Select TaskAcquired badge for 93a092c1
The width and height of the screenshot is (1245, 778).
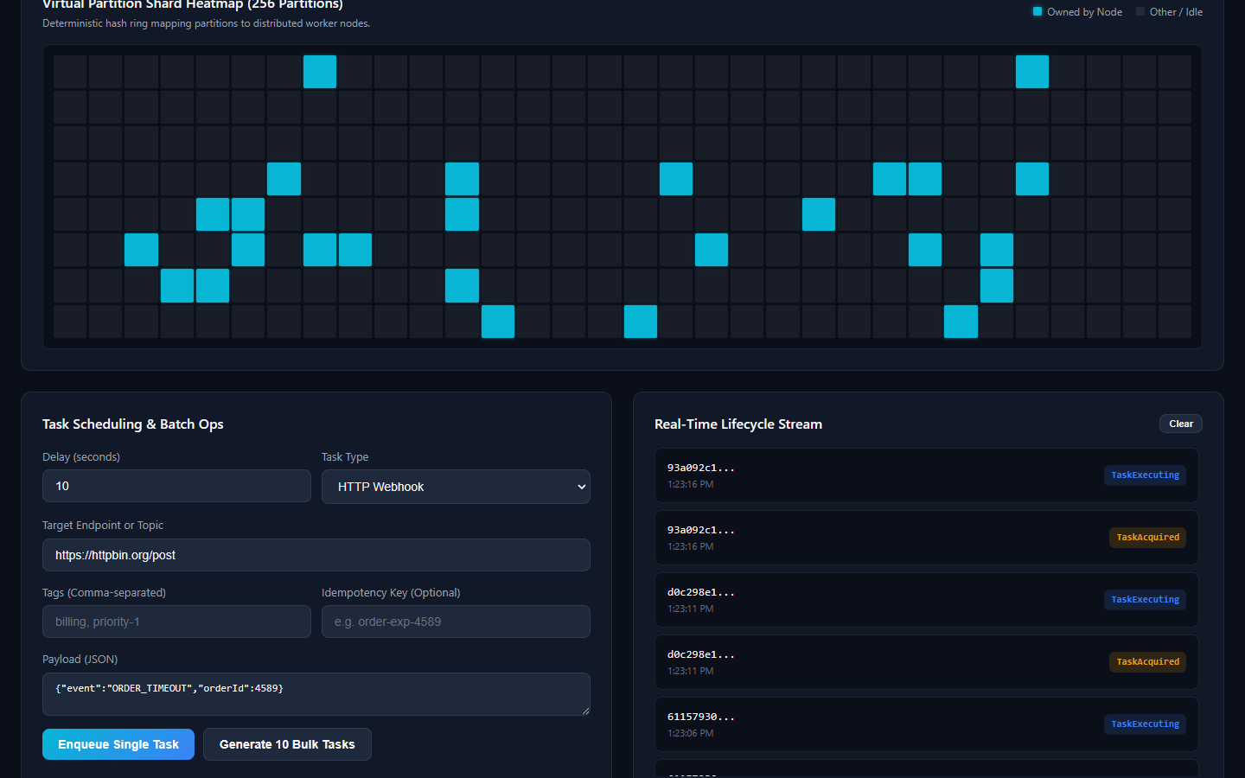tap(1147, 538)
